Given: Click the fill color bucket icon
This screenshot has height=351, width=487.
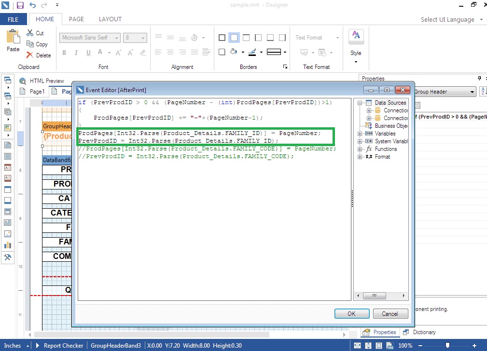Looking at the screenshot, I should [234, 52].
